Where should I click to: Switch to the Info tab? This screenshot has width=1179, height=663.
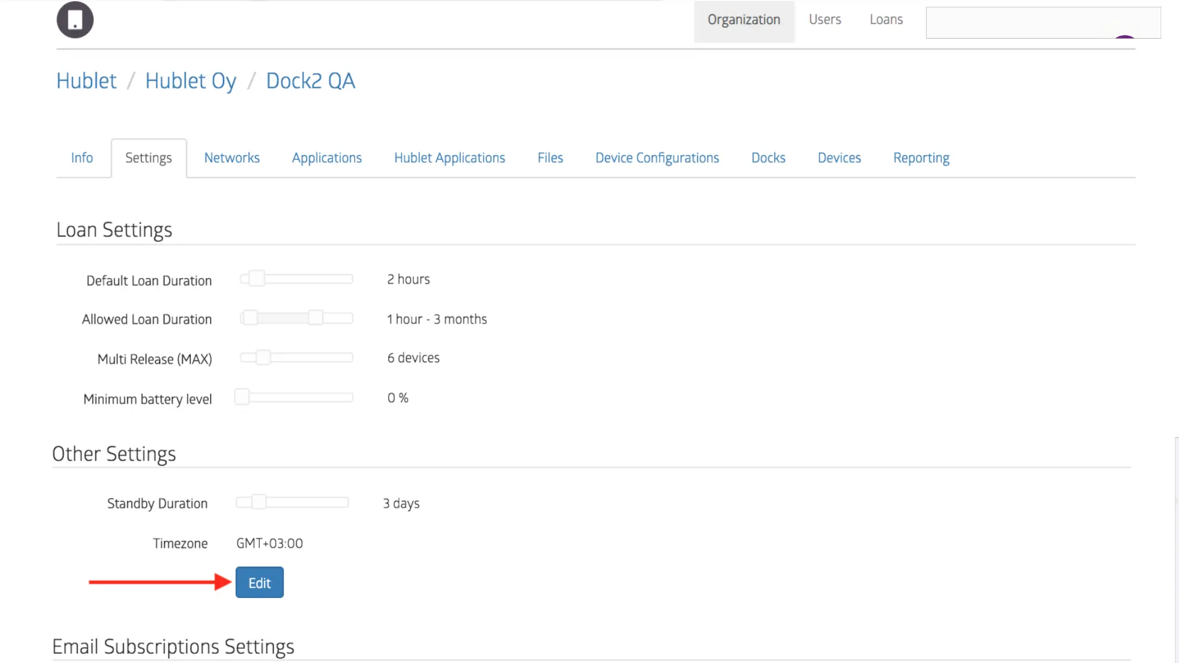point(82,158)
